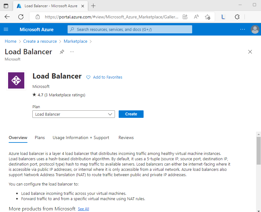Expand the Plan dropdown
Image resolution: width=261 pixels, height=212 pixels.
74,114
